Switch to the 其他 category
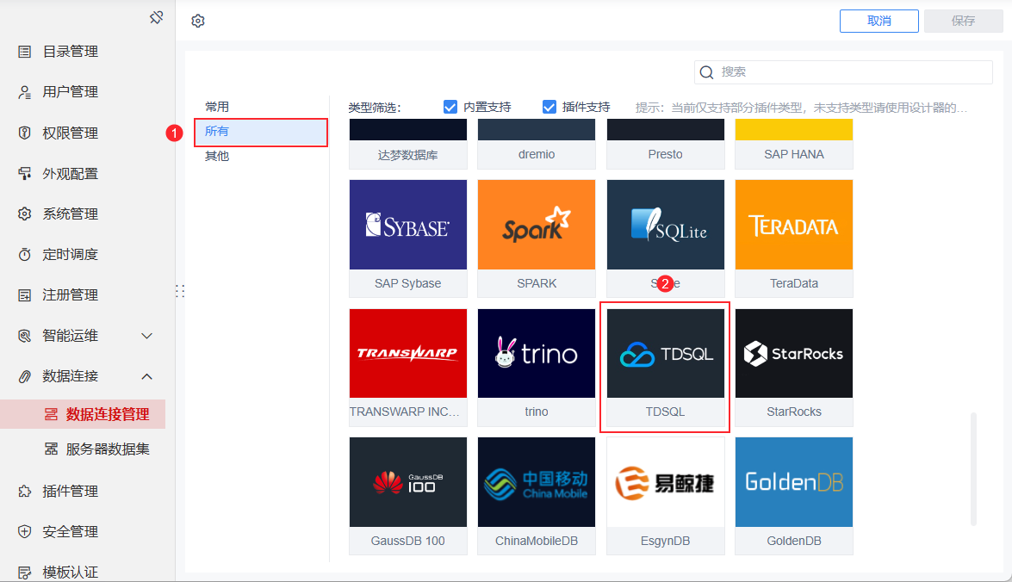The width and height of the screenshot is (1012, 582). coord(217,156)
